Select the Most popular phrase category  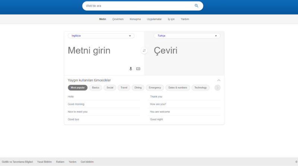click(78, 88)
